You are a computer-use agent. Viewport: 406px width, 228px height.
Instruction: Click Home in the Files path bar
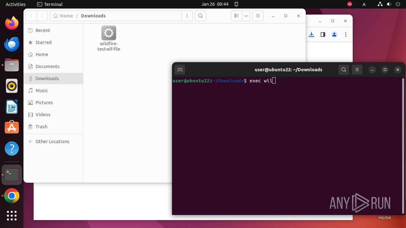63,16
